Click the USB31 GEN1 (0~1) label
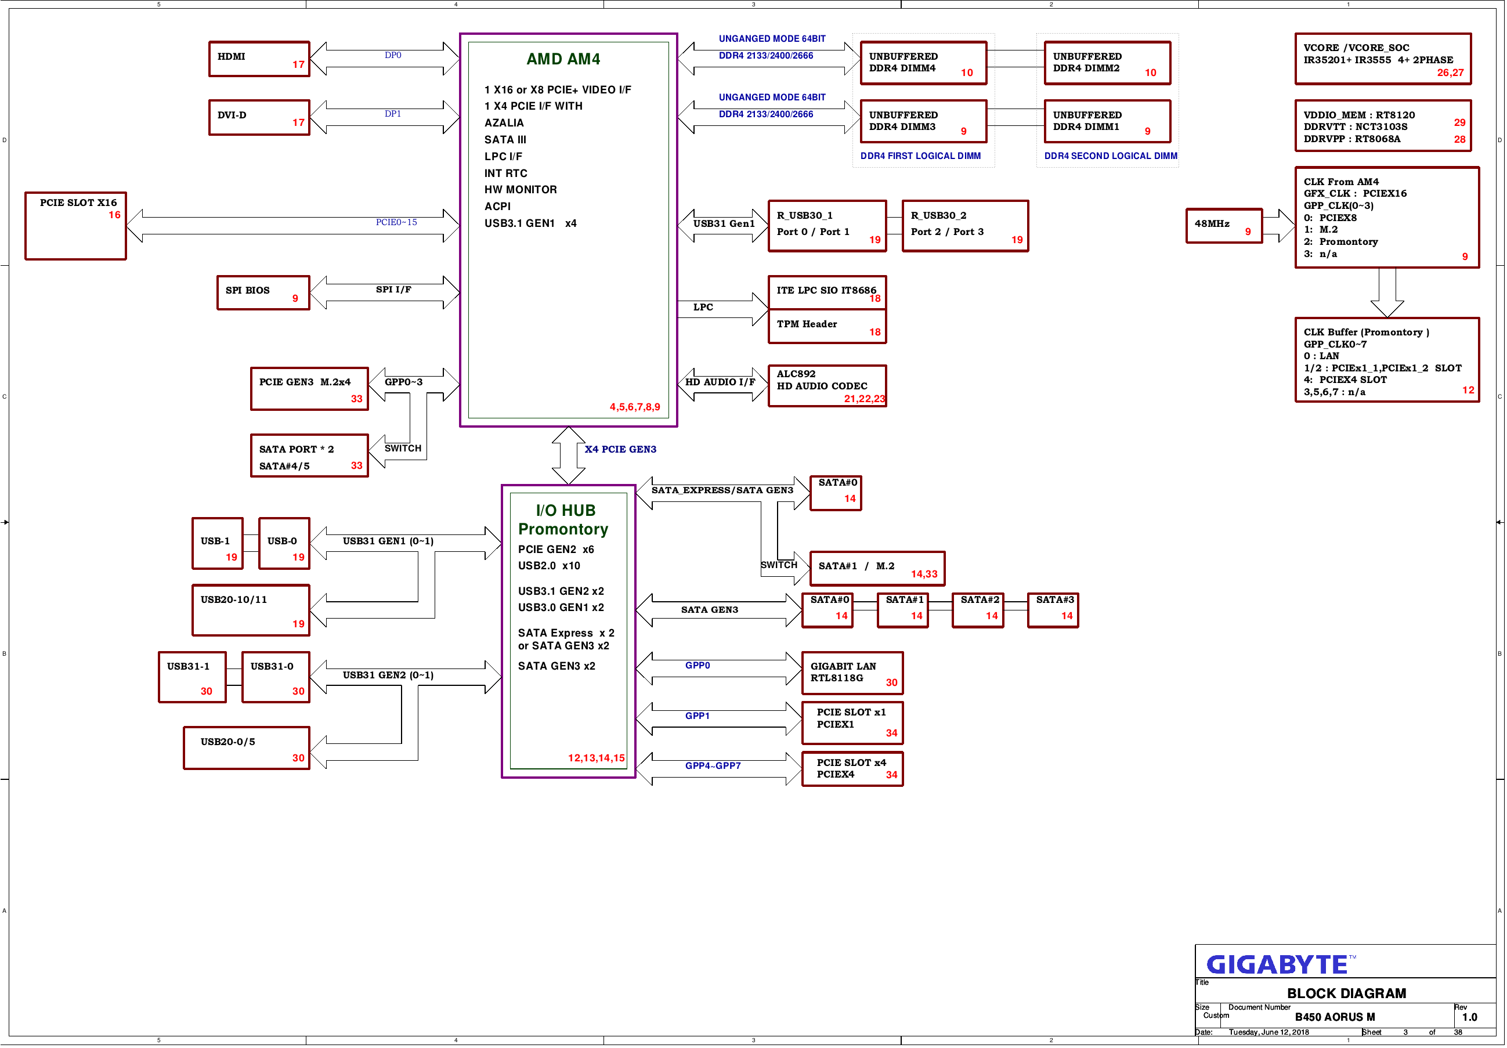Viewport: 1507px width, 1048px height. tap(388, 541)
